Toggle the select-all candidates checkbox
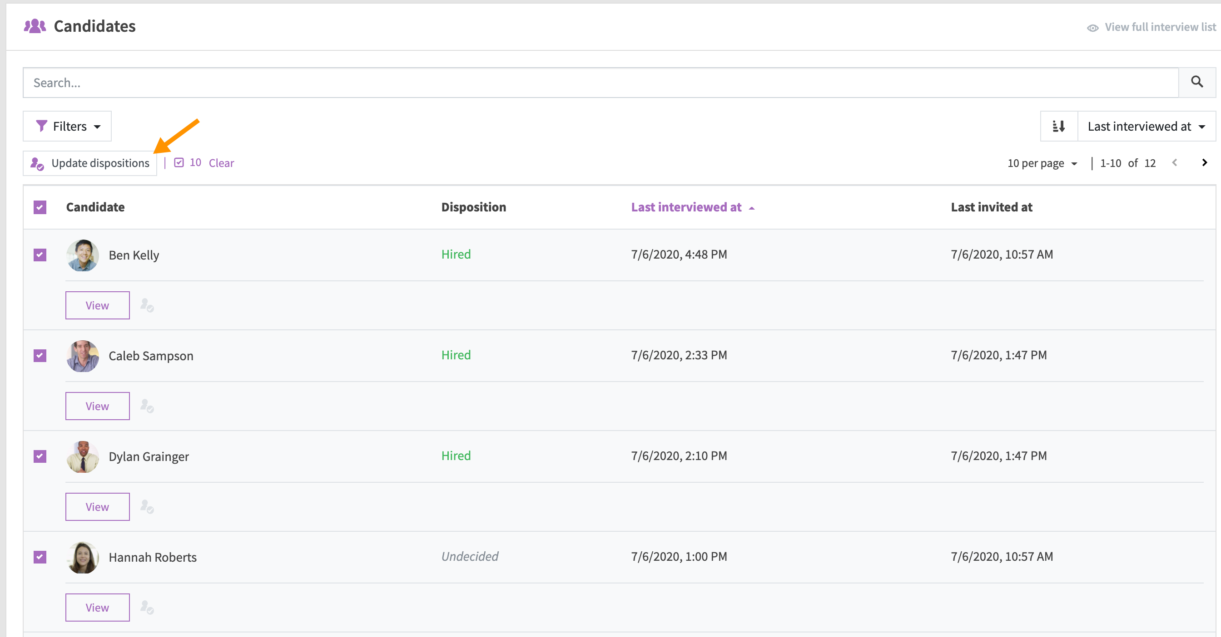Screen dimensions: 1221x637 40,207
